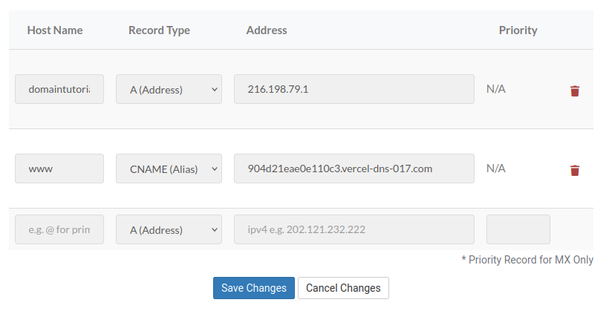609x314 pixels.
Task: Click the www host name field
Action: click(x=59, y=169)
